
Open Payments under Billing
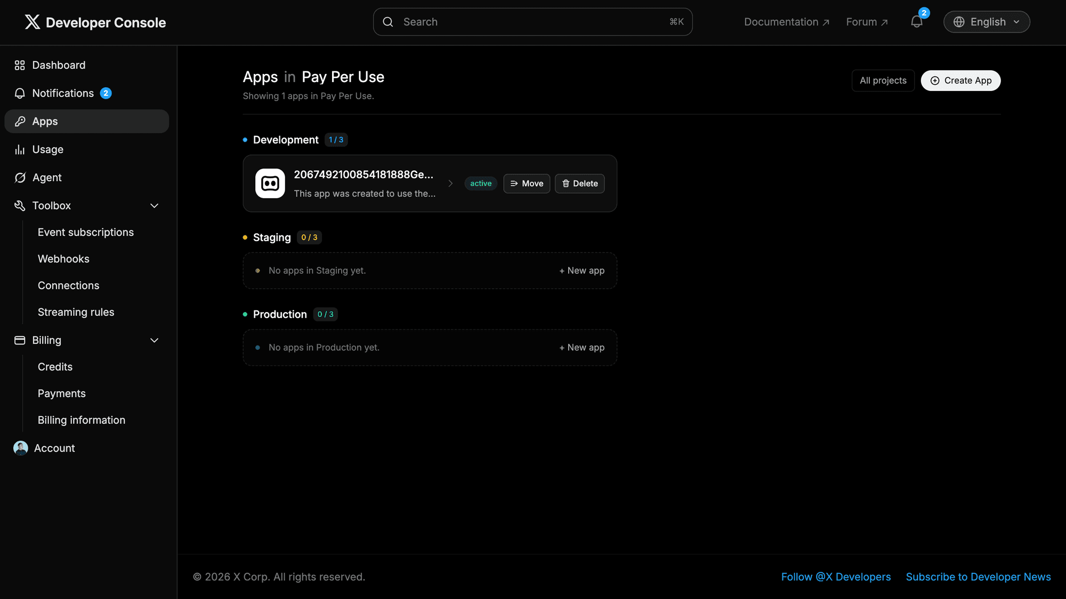pyautogui.click(x=62, y=393)
